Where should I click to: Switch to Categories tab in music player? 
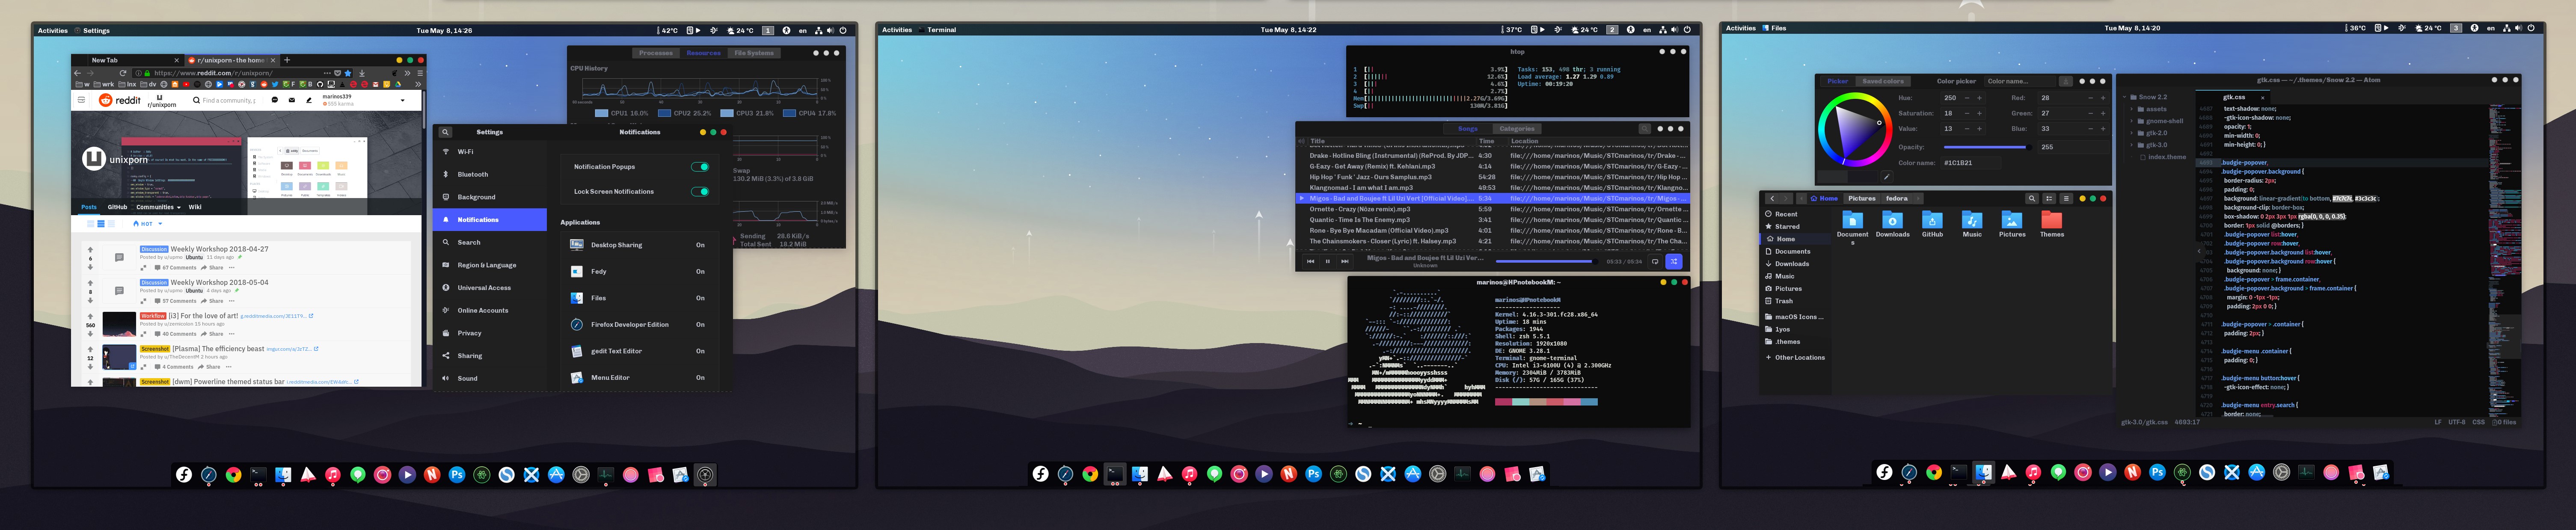pyautogui.click(x=1517, y=129)
